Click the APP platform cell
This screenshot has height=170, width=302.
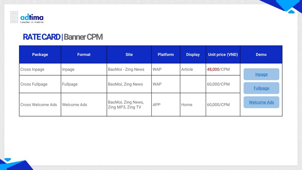pyautogui.click(x=156, y=105)
